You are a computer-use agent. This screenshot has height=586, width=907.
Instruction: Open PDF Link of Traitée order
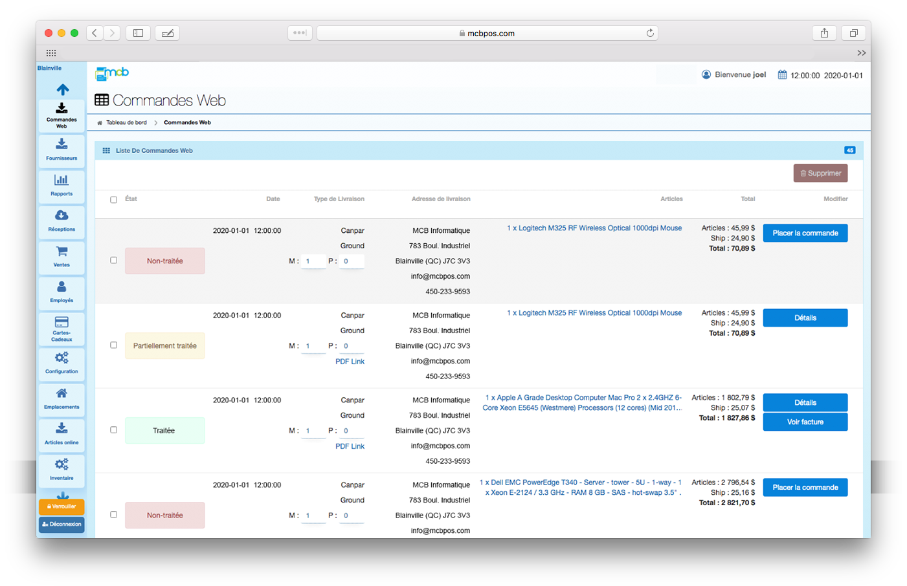pyautogui.click(x=350, y=446)
